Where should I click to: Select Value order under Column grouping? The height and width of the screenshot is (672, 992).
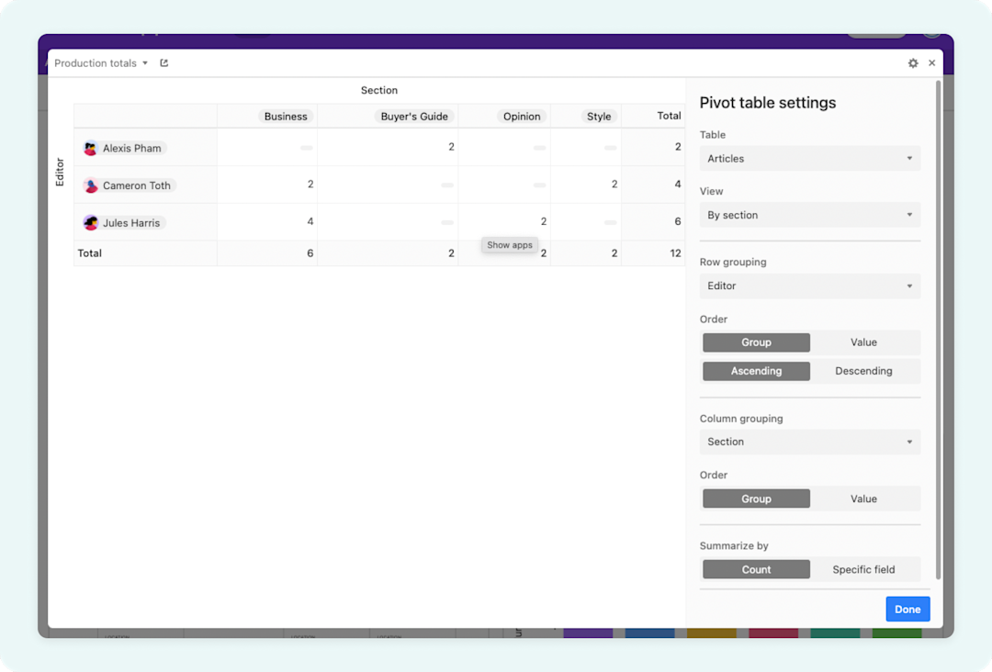click(x=864, y=498)
